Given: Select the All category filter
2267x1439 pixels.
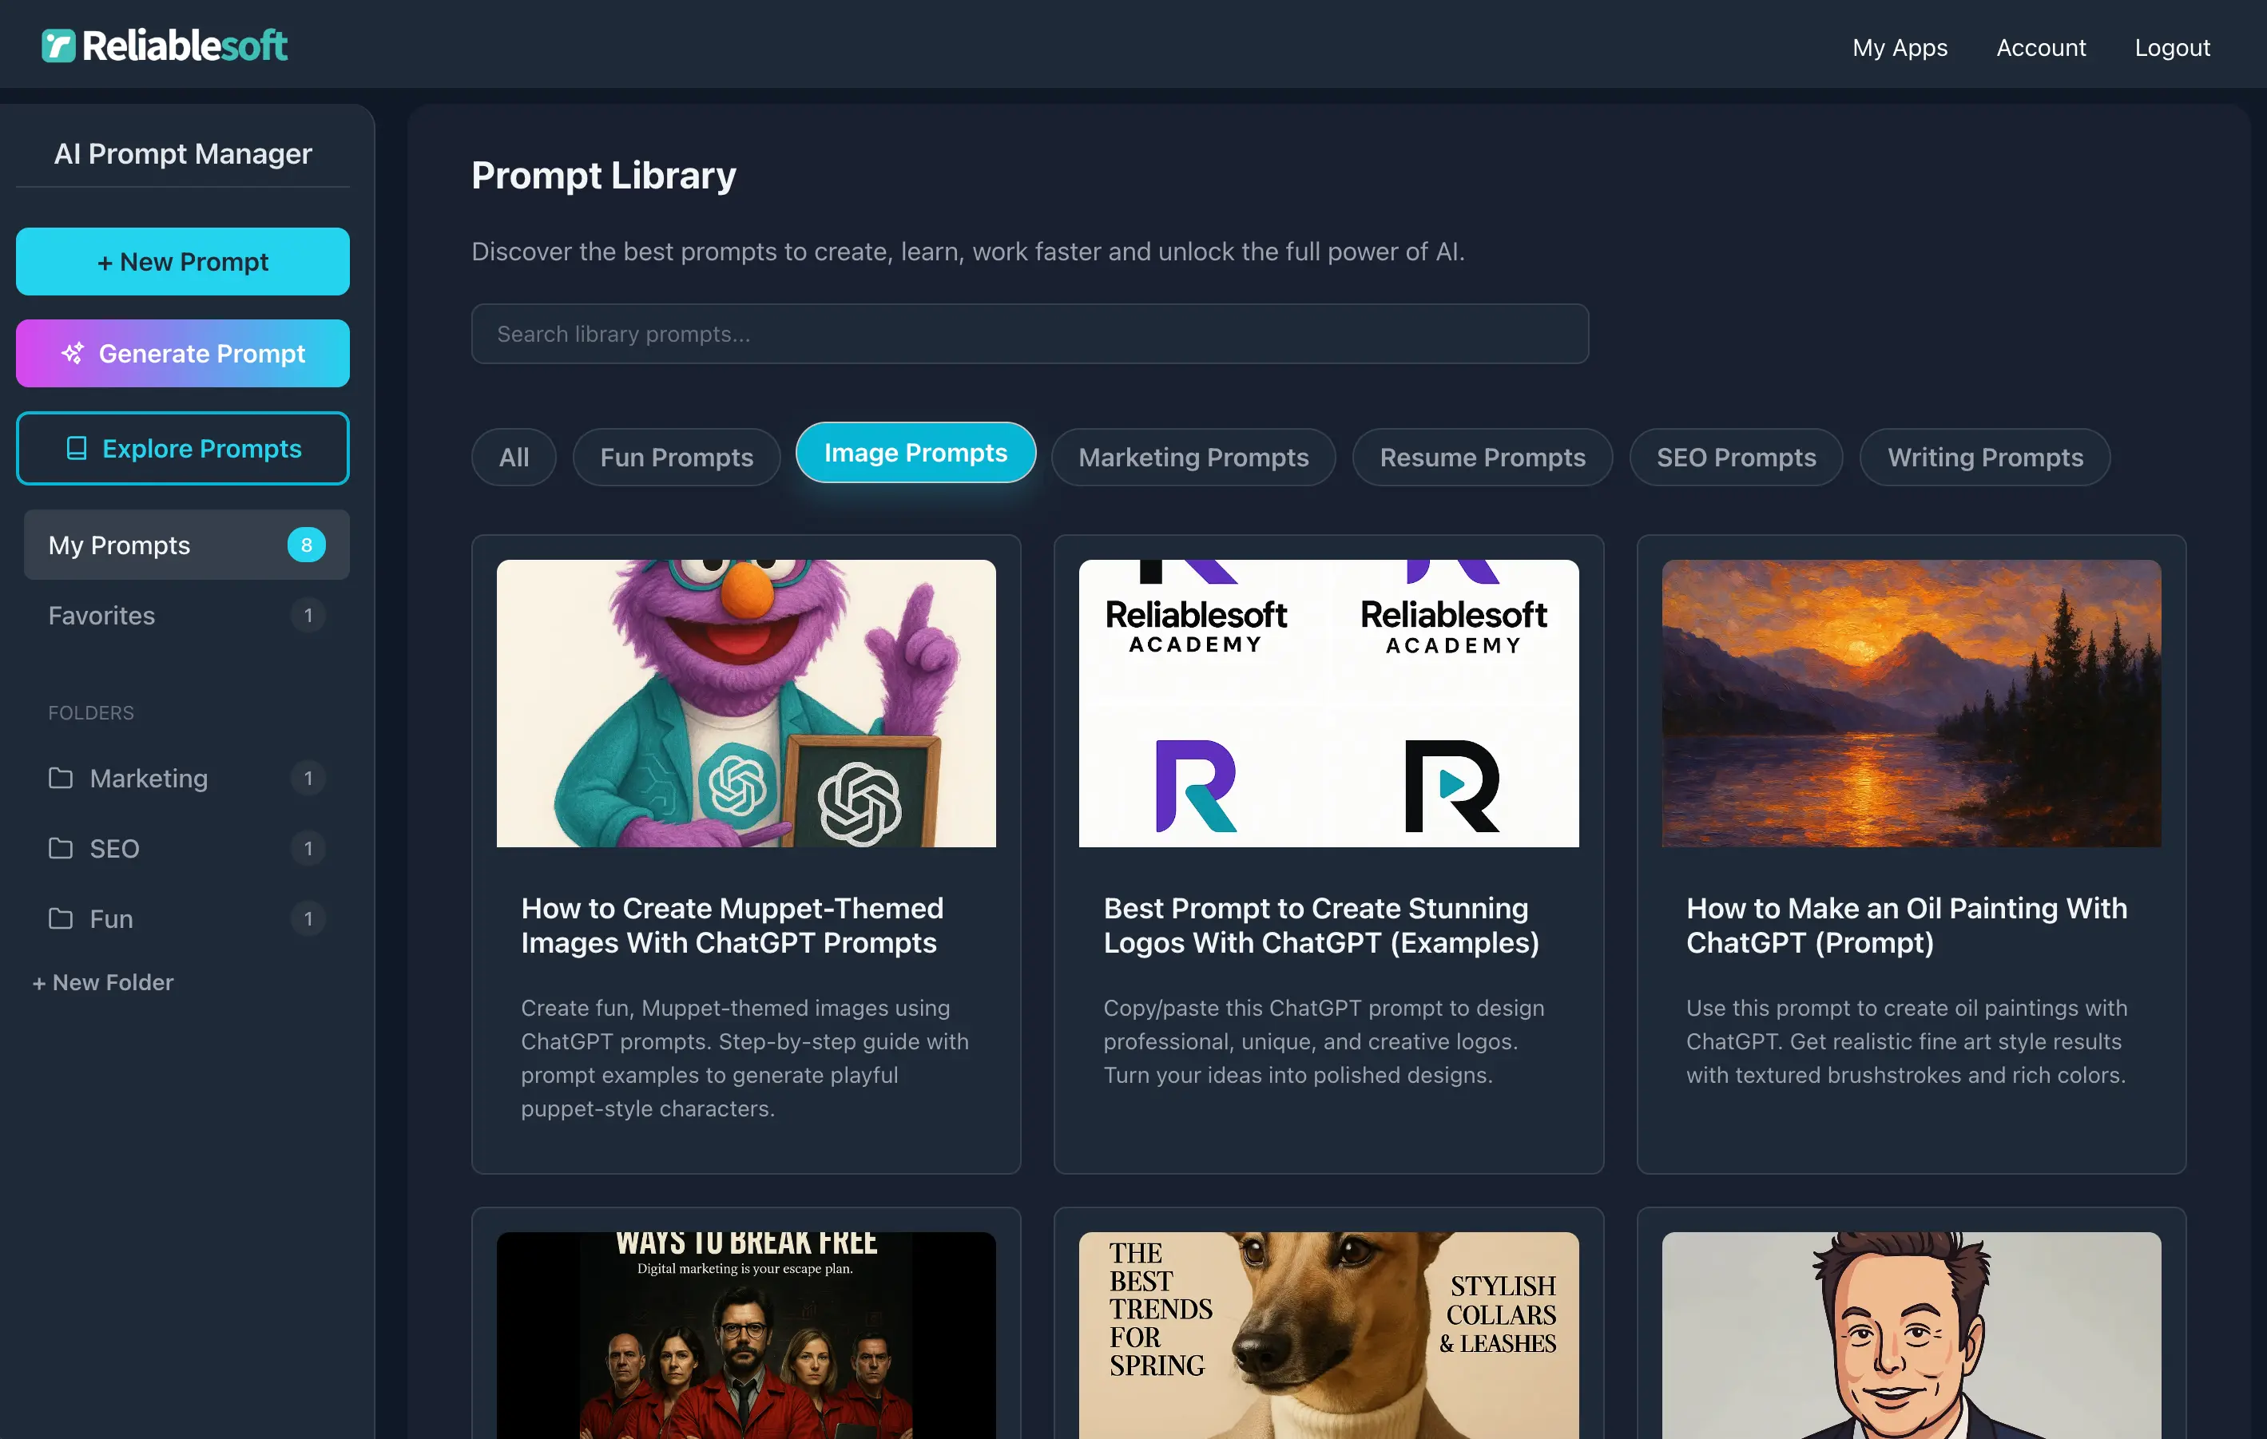Looking at the screenshot, I should tap(514, 458).
